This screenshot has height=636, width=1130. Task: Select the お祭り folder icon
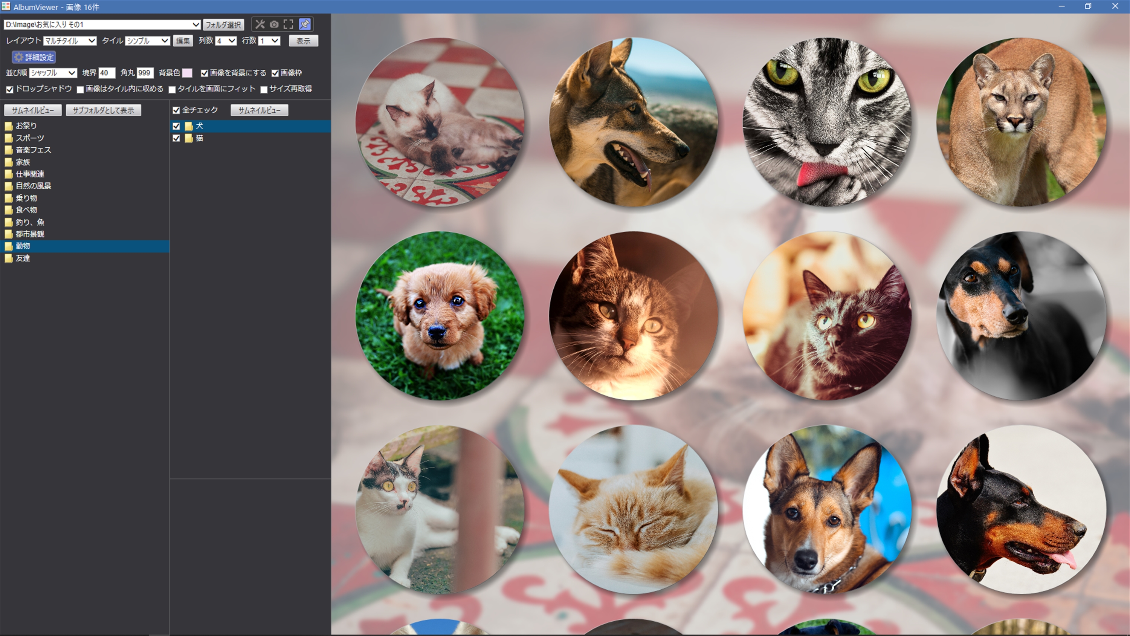[x=9, y=126]
